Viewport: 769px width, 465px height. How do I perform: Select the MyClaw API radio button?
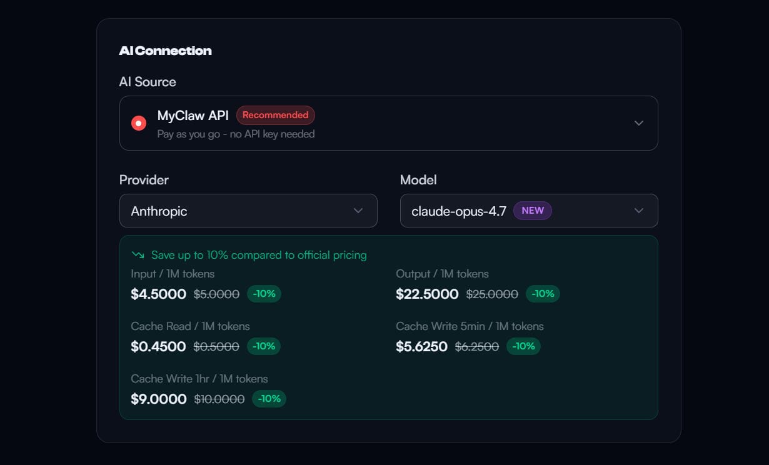point(139,123)
